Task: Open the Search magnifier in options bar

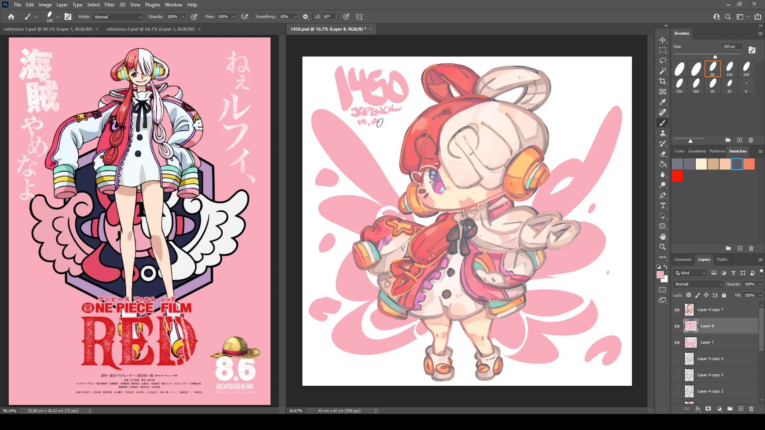Action: (728, 17)
